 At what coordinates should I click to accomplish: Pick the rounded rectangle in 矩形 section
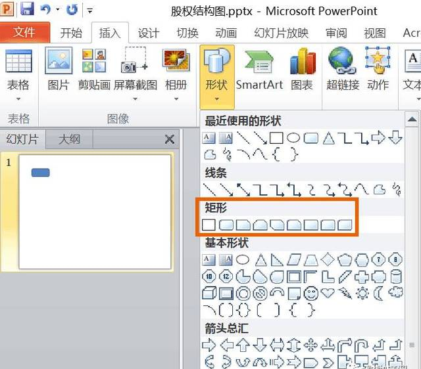[226, 225]
